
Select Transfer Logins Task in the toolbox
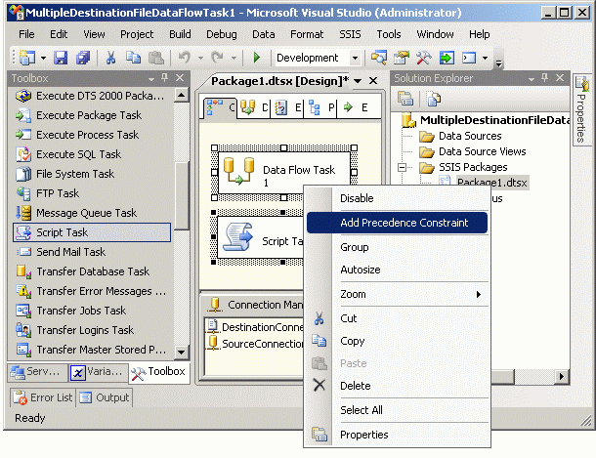[91, 330]
